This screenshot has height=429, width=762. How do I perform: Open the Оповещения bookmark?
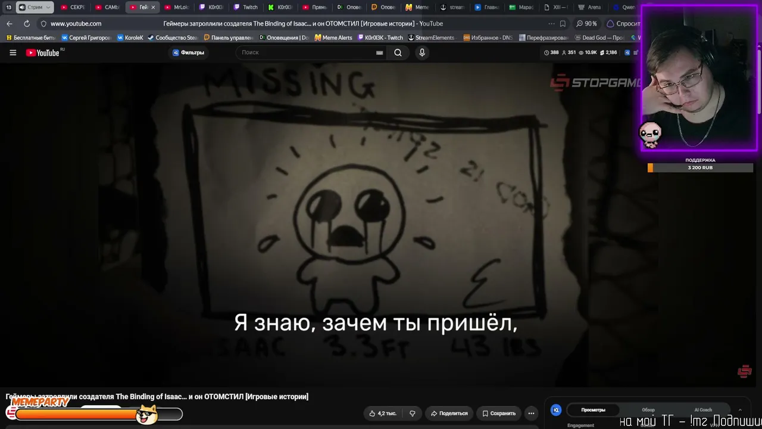click(x=283, y=38)
